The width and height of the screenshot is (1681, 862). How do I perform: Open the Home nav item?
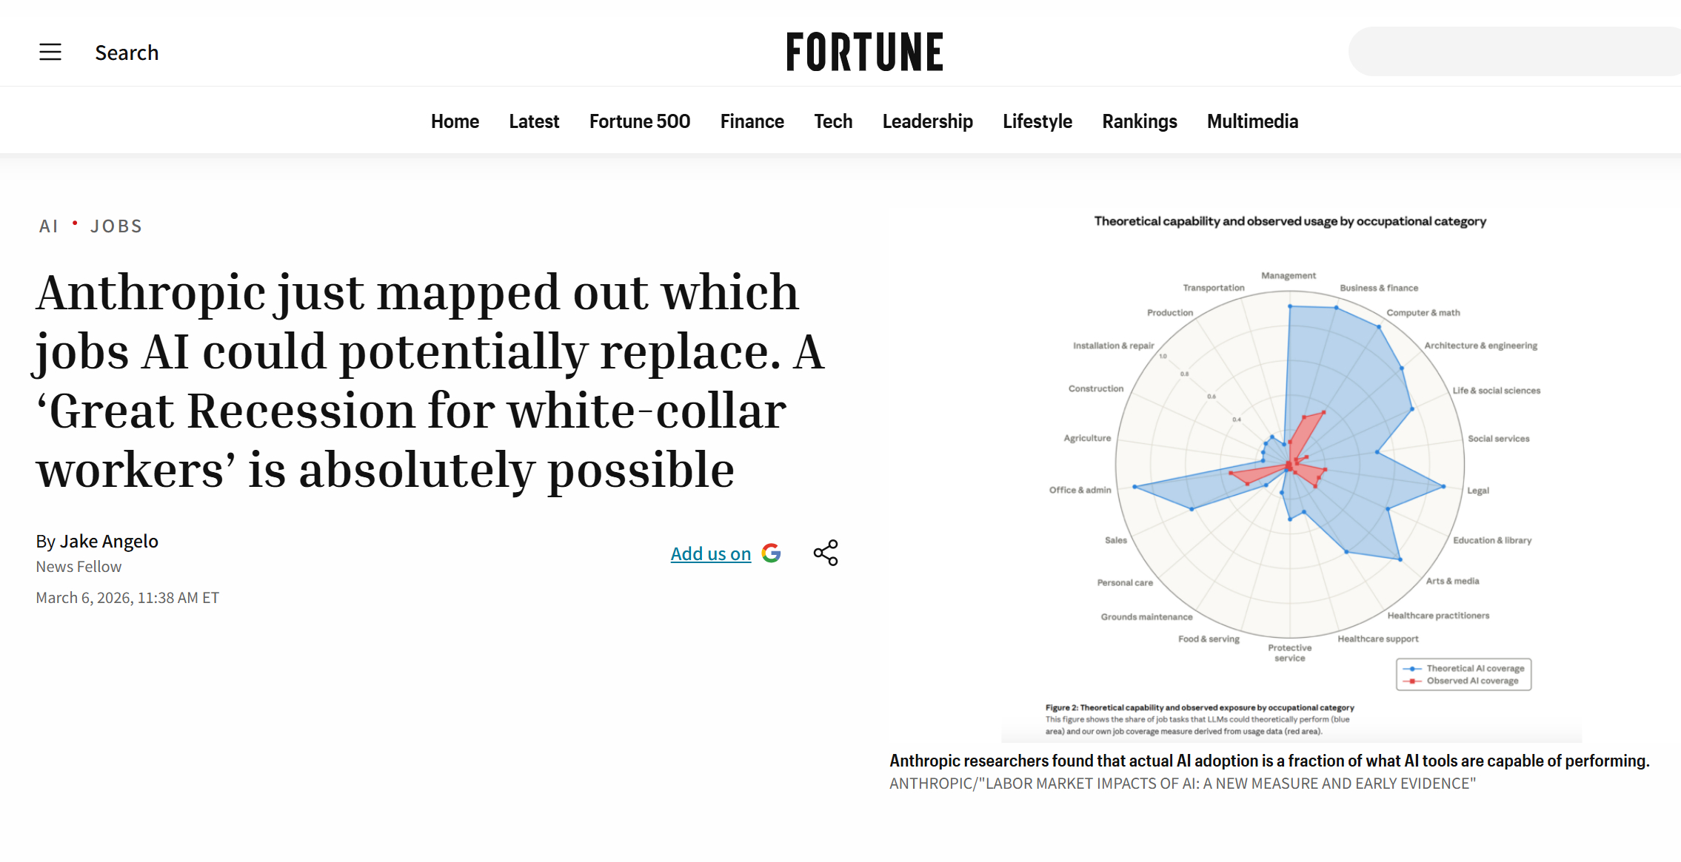455,121
